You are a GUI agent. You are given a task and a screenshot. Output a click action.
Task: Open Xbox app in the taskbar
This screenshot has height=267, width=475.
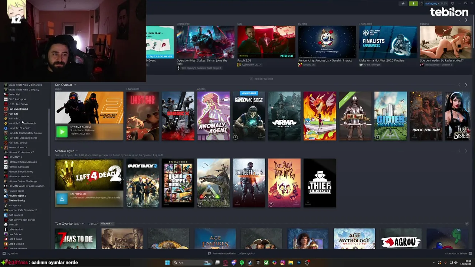point(266,263)
